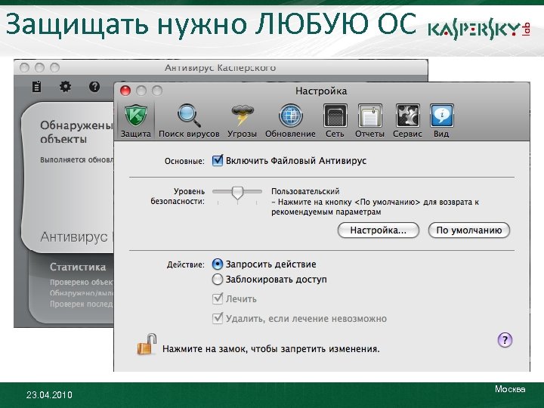The image size is (544, 408).
Task: Select the Защита shield icon
Action: coord(136,116)
